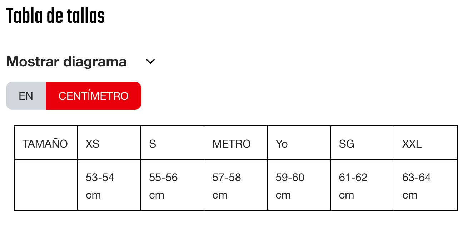Switch units to EN (inches)
The image size is (468, 231).
click(x=26, y=96)
